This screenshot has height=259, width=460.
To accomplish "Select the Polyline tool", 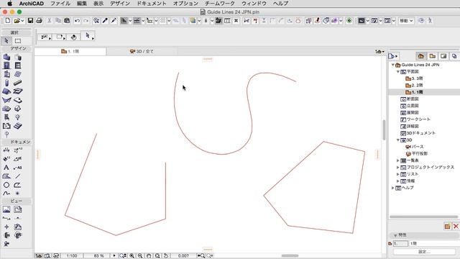I will (17, 185).
